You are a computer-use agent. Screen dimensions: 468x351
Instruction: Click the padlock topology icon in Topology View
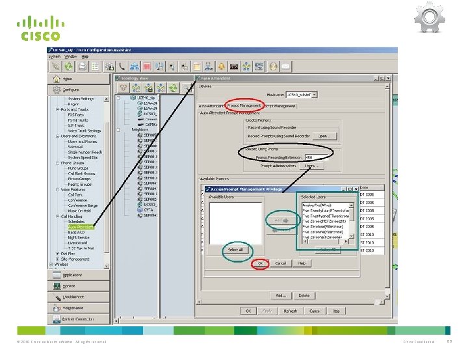(x=148, y=88)
